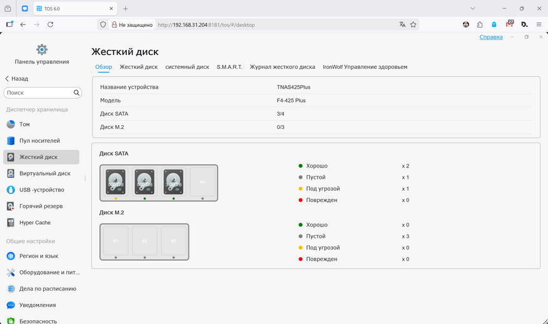This screenshot has height=324, width=548.
Task: Switch to системный диск tab
Action: [x=187, y=67]
